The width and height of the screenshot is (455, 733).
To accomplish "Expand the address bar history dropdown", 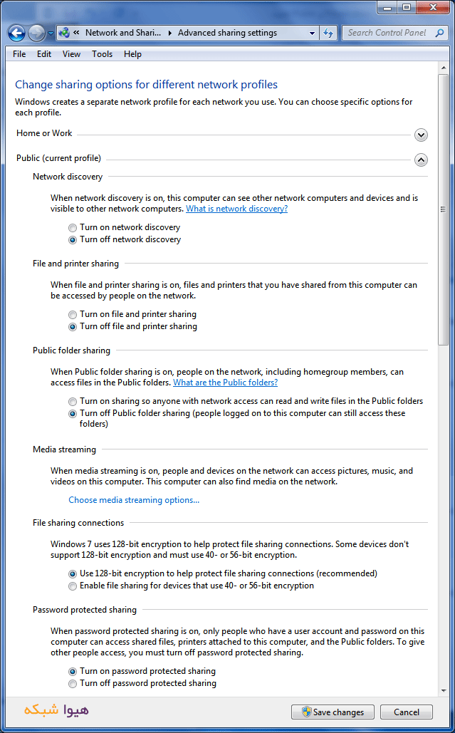I will (x=312, y=33).
